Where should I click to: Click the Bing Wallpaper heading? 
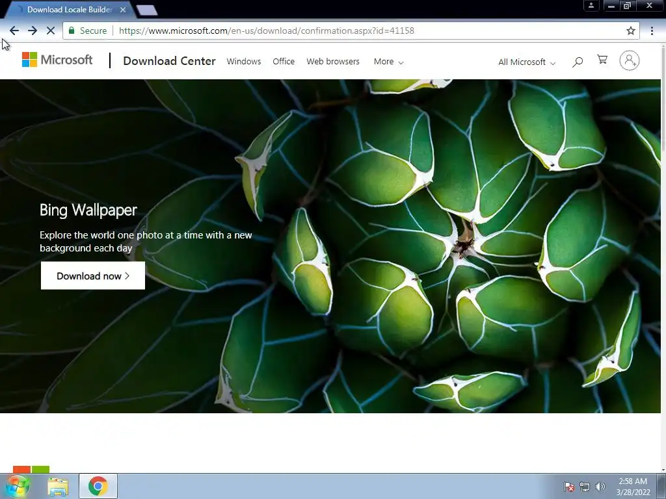[88, 210]
